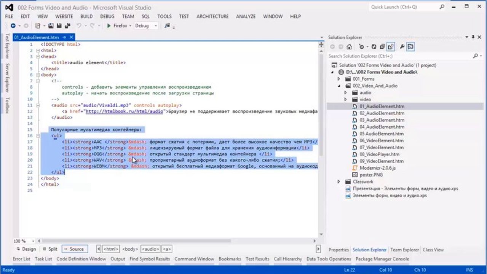This screenshot has width=487, height=274.
Task: Click Pending Changes Filter icon in Solution Explorer
Action: (361, 47)
